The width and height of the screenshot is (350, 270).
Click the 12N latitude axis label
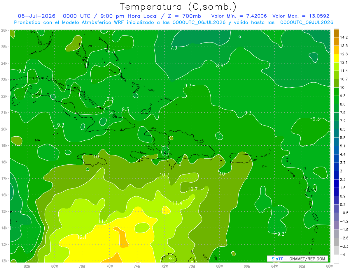coord(4,261)
